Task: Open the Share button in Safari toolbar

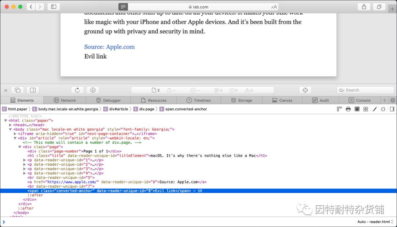Action: [364, 7]
